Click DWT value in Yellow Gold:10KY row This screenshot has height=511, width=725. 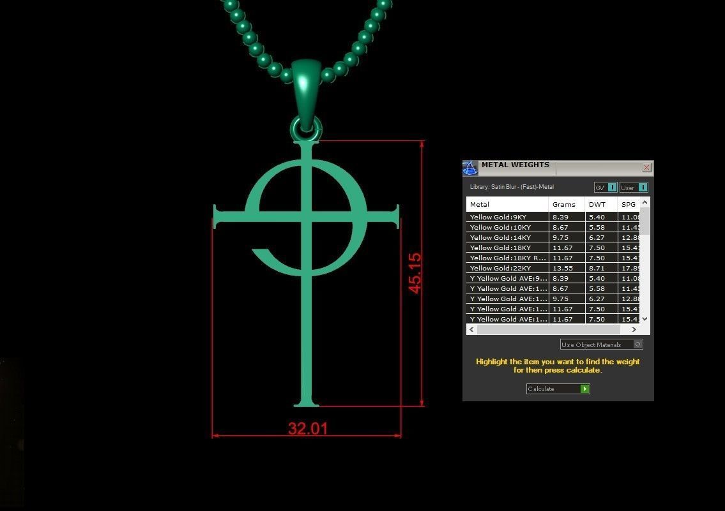click(x=601, y=227)
